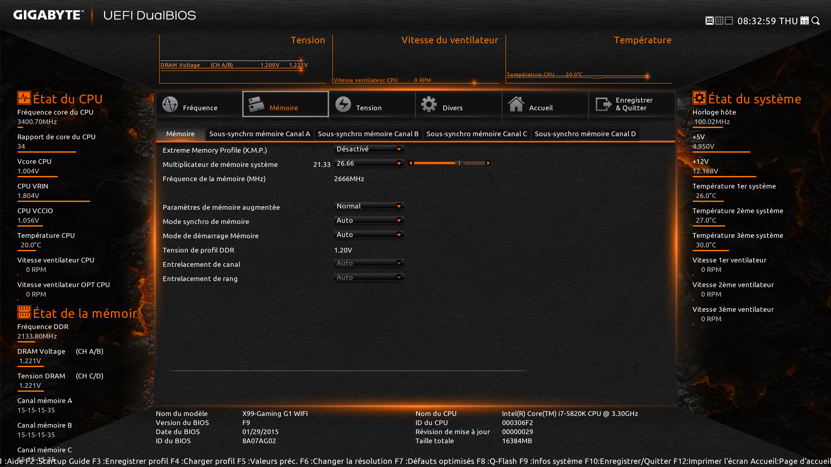Click the Vcore CPU 1.004V reading

28,171
